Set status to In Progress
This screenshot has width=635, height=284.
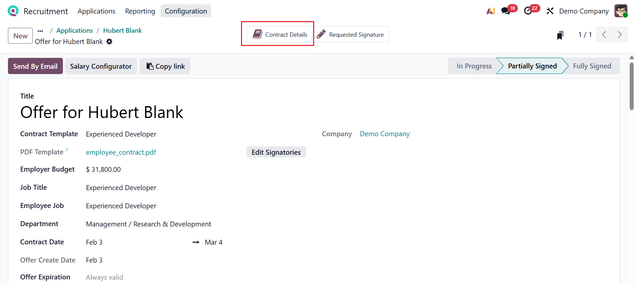[474, 66]
